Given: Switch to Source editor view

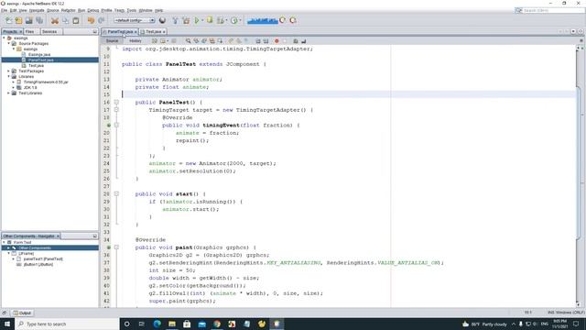Looking at the screenshot, I should (x=112, y=40).
